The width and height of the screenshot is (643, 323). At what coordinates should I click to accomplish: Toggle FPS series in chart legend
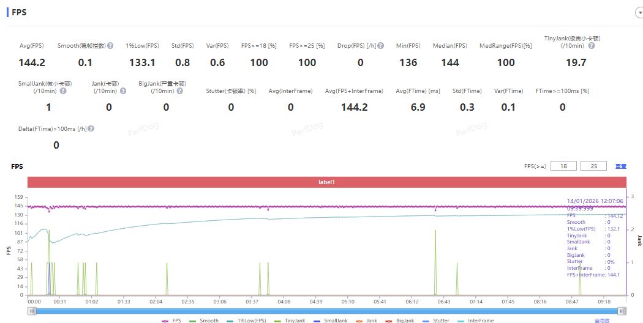[x=171, y=320]
